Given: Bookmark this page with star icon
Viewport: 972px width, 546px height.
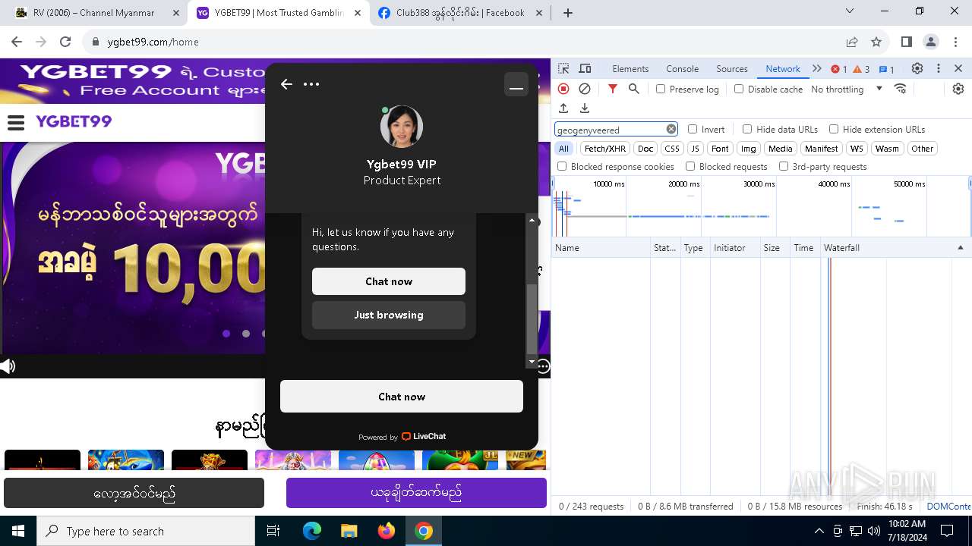Looking at the screenshot, I should coord(876,42).
